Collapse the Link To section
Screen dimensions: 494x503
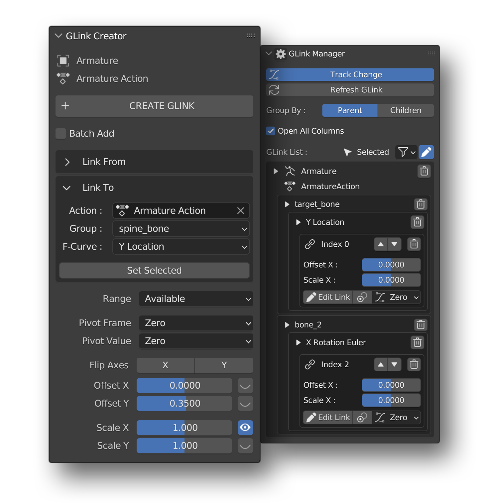[66, 188]
